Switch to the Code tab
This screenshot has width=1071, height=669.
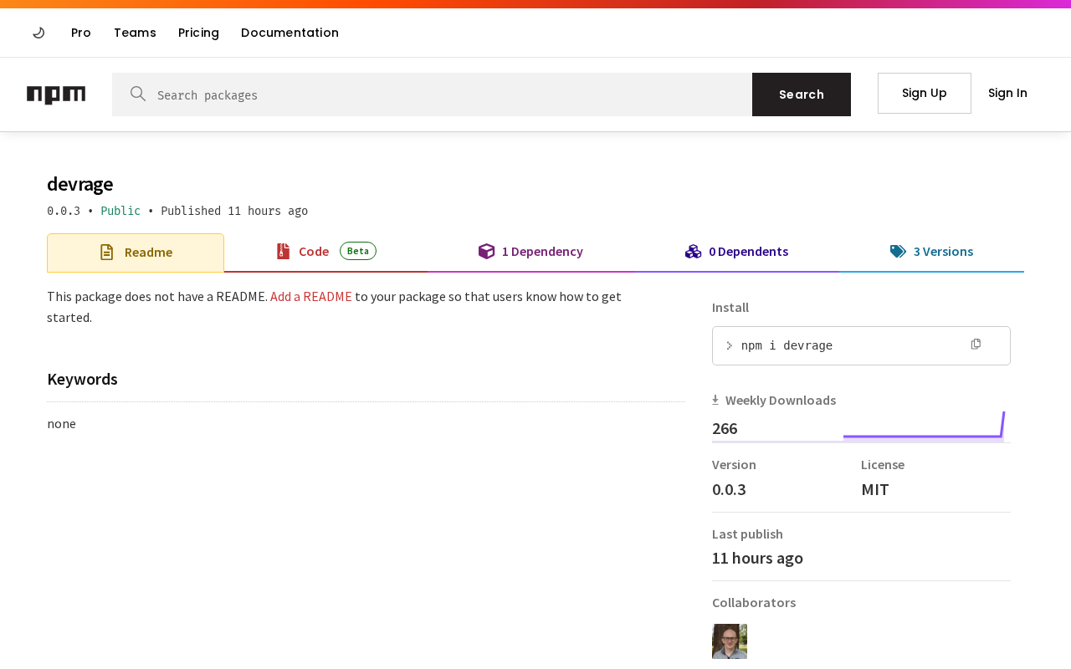(325, 252)
